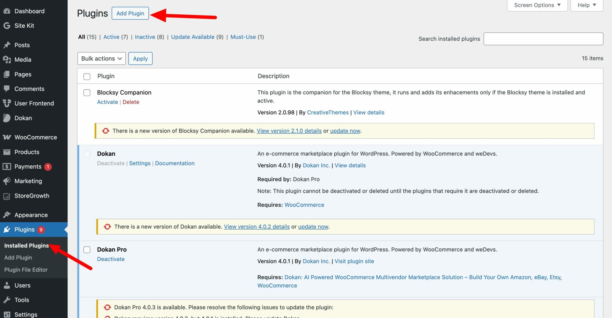The image size is (612, 318).
Task: Click update icon in Blocksy Companion notice
Action: [x=106, y=131]
